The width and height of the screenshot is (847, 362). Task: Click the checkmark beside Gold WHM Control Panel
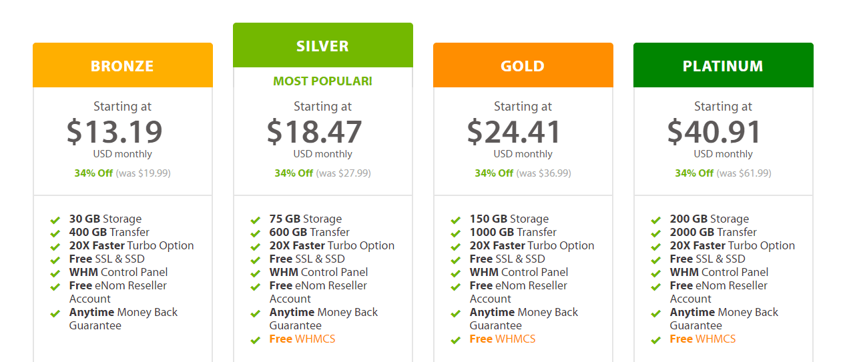pos(456,273)
